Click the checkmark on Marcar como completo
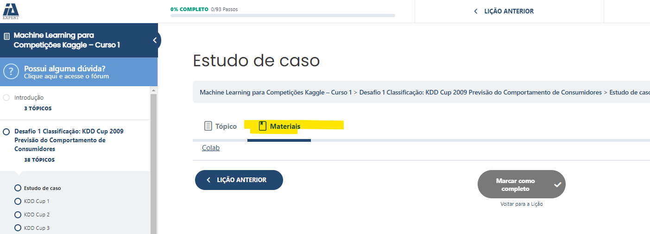The width and height of the screenshot is (650, 234). [x=558, y=184]
